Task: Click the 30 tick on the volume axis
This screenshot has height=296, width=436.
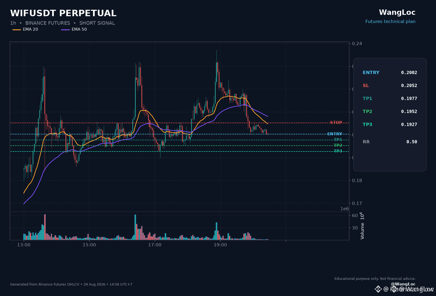Action: 355,228
